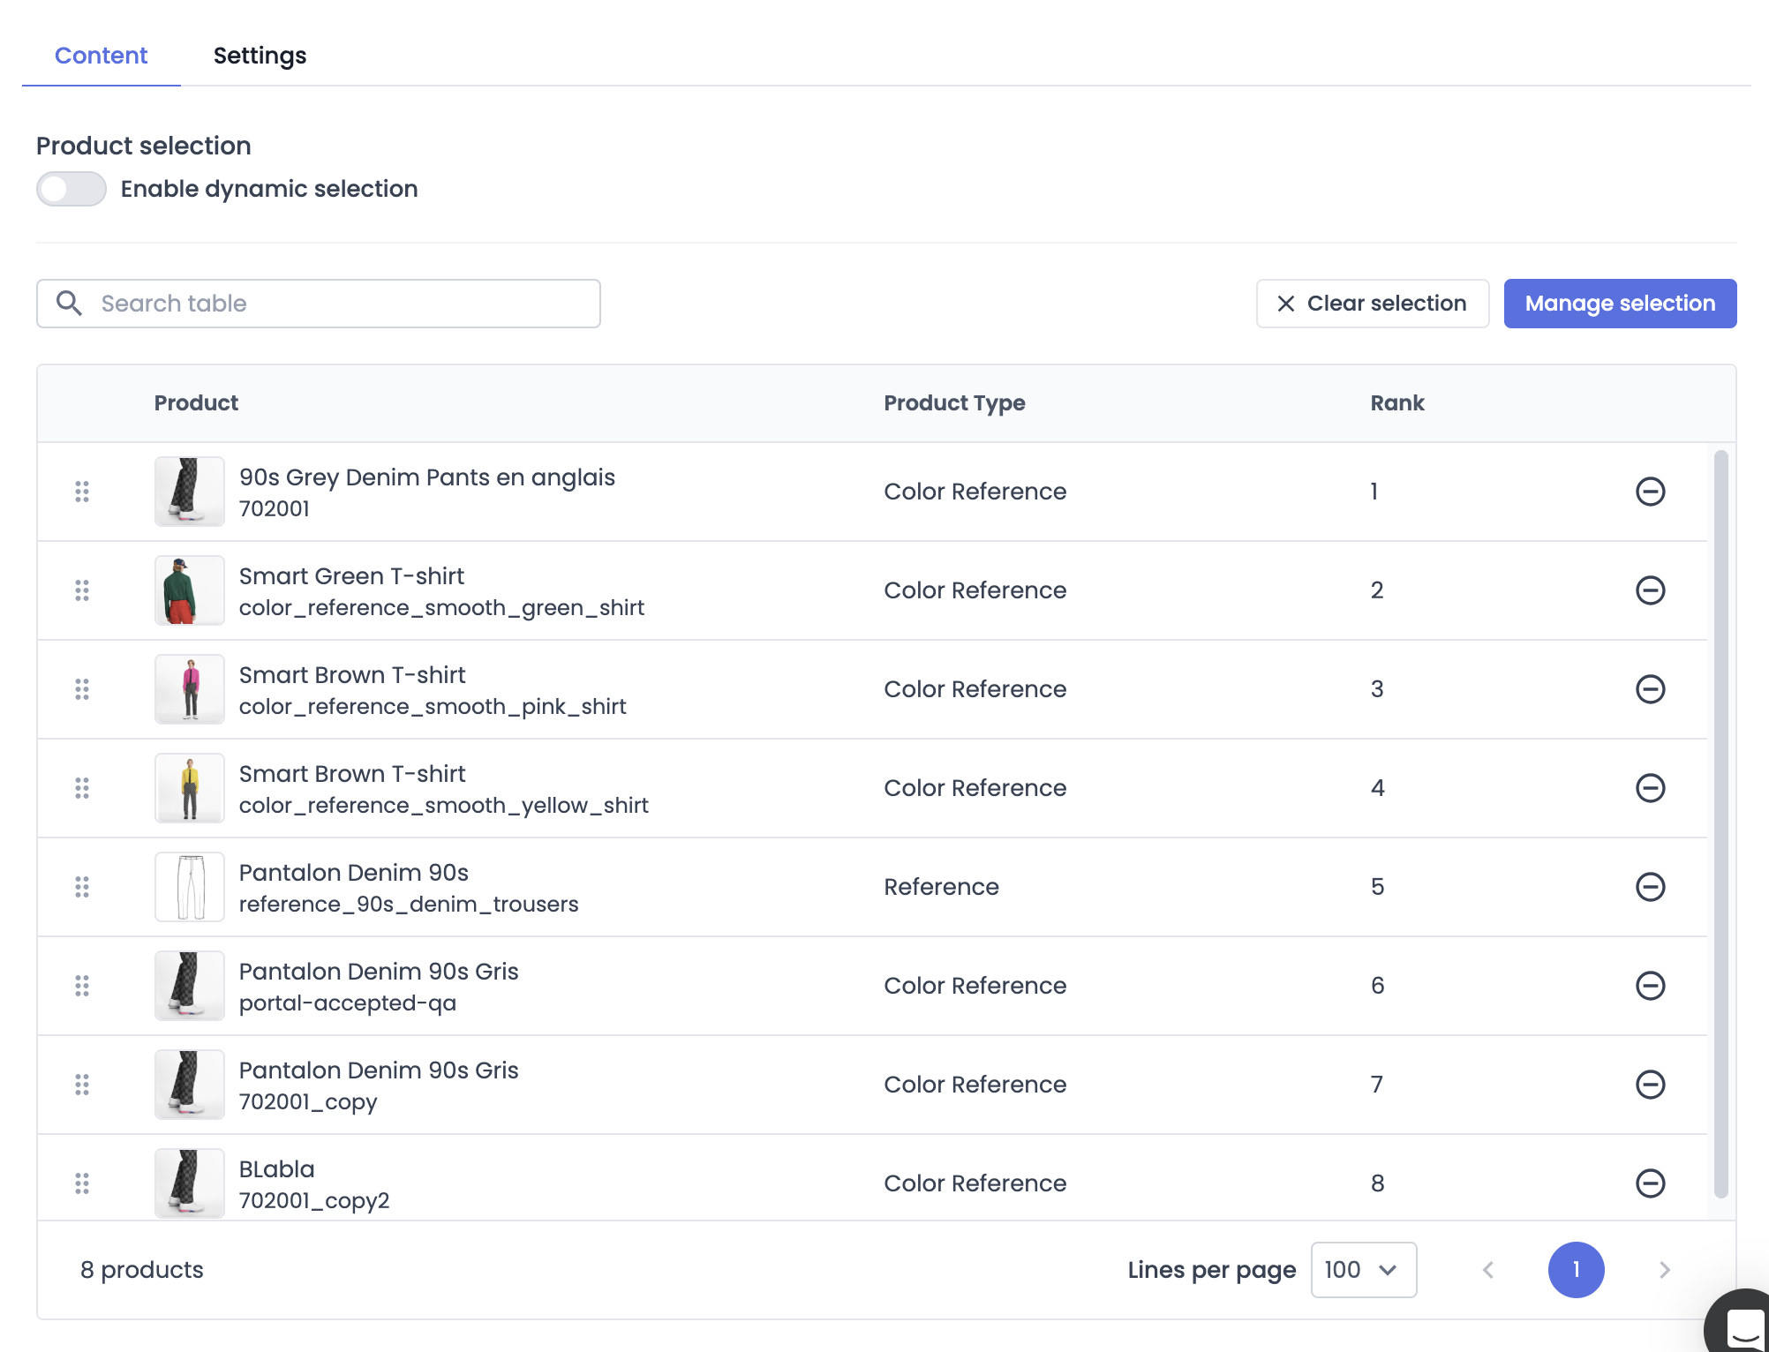Click product name BLabla

tap(277, 1169)
